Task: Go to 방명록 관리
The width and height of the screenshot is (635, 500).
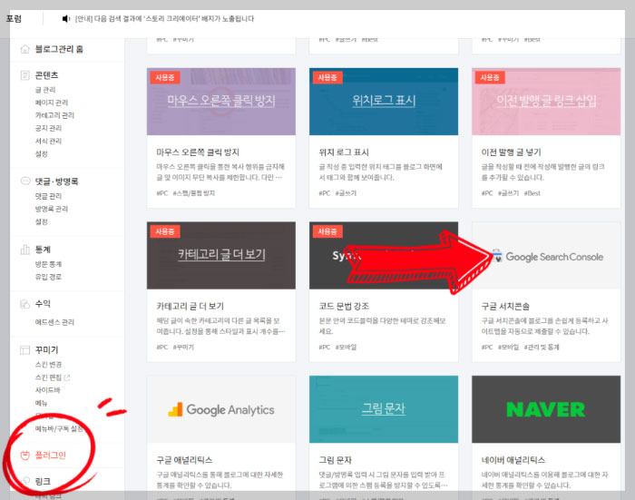Action: coord(52,209)
